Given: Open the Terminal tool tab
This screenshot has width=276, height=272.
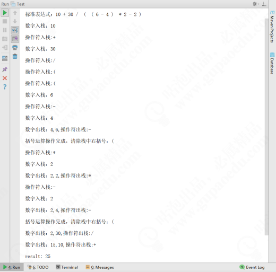Looking at the screenshot, I should 67,267.
